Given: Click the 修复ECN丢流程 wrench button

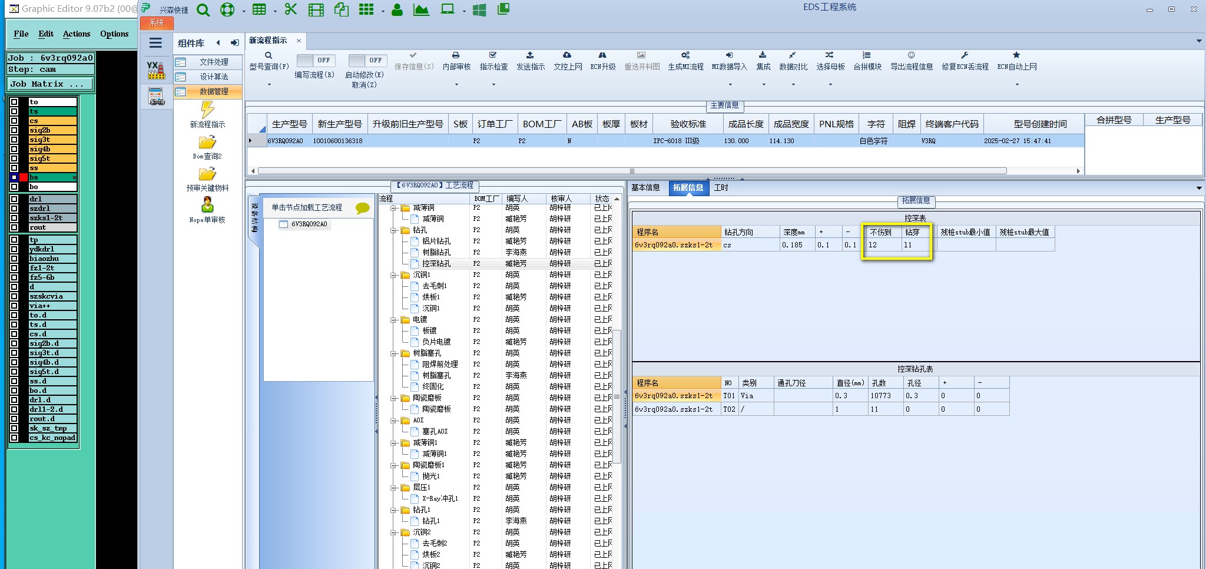Looking at the screenshot, I should click(965, 61).
